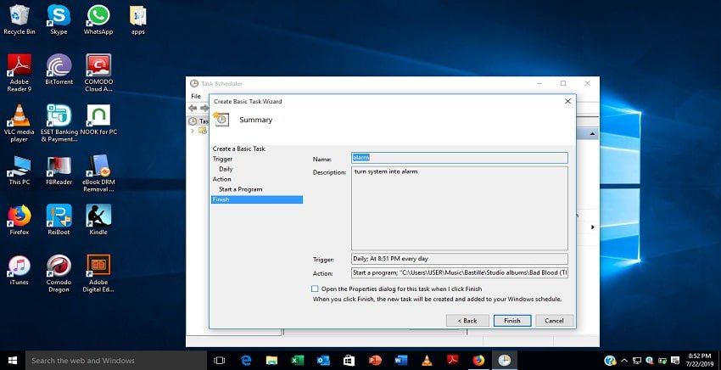Click the Action summary field
The image size is (721, 370).
460,272
